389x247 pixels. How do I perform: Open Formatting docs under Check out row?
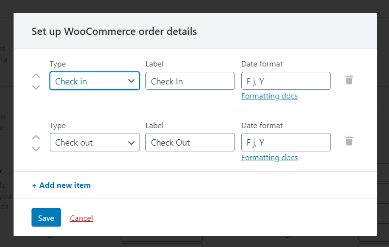pos(269,158)
